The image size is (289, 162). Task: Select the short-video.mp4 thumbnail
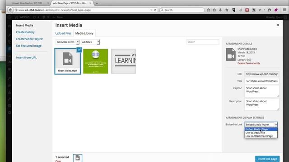[x=68, y=61]
